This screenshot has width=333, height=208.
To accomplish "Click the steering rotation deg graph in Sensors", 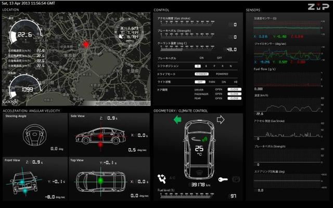I will click(287, 181).
